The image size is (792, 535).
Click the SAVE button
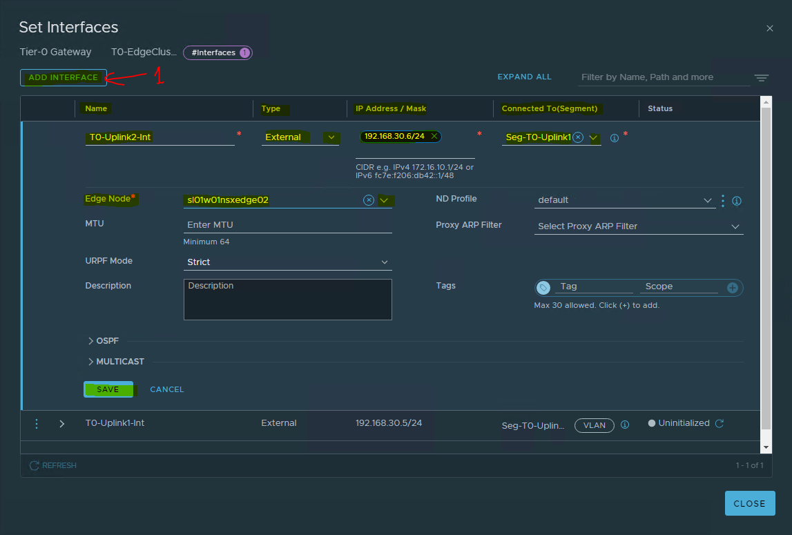pyautogui.click(x=108, y=389)
